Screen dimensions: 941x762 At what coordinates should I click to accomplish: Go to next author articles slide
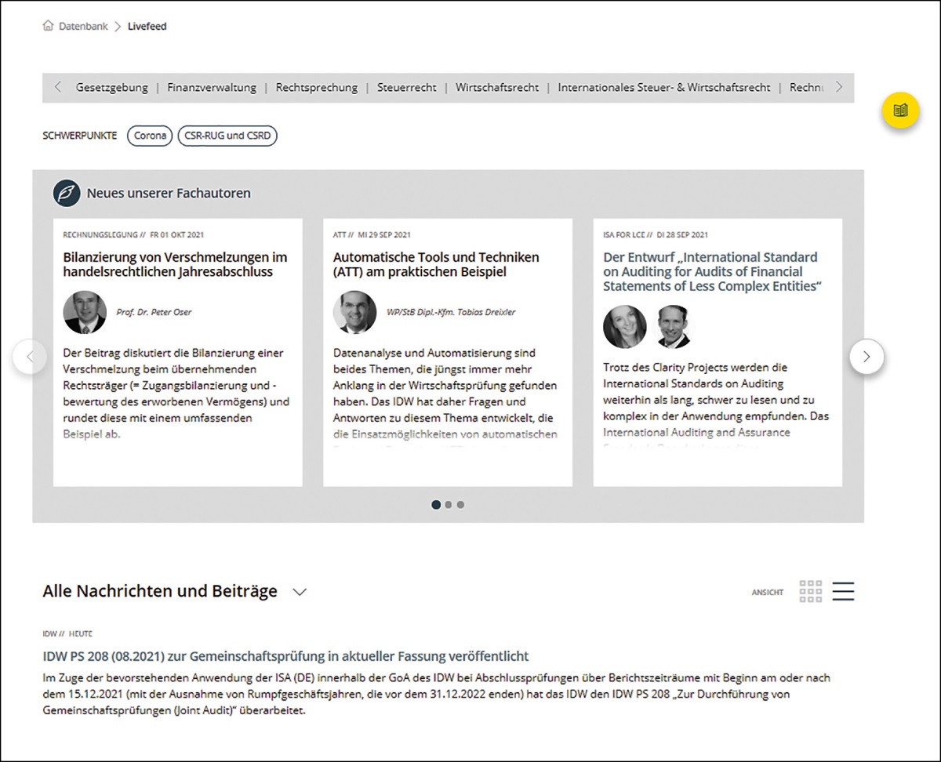pos(867,357)
